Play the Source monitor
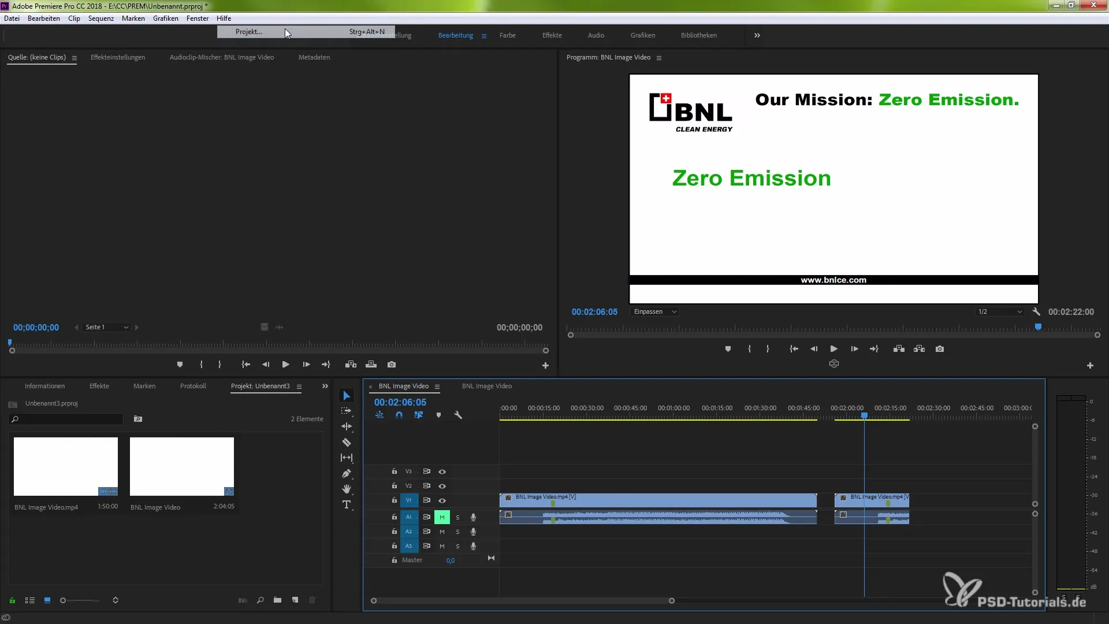The height and width of the screenshot is (624, 1109). [x=285, y=365]
